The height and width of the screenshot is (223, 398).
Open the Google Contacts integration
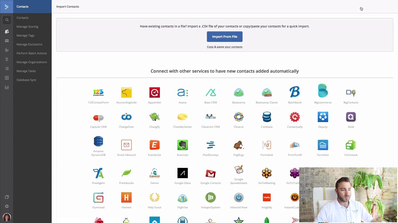[x=211, y=173]
